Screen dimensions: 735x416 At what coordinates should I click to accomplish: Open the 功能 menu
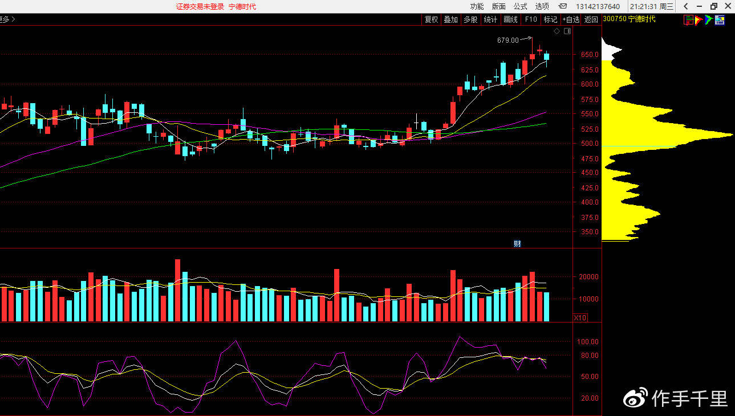pos(477,6)
